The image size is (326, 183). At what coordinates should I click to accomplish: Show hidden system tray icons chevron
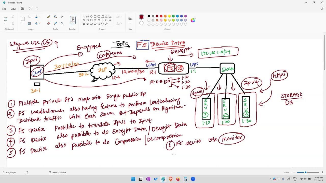click(x=270, y=179)
